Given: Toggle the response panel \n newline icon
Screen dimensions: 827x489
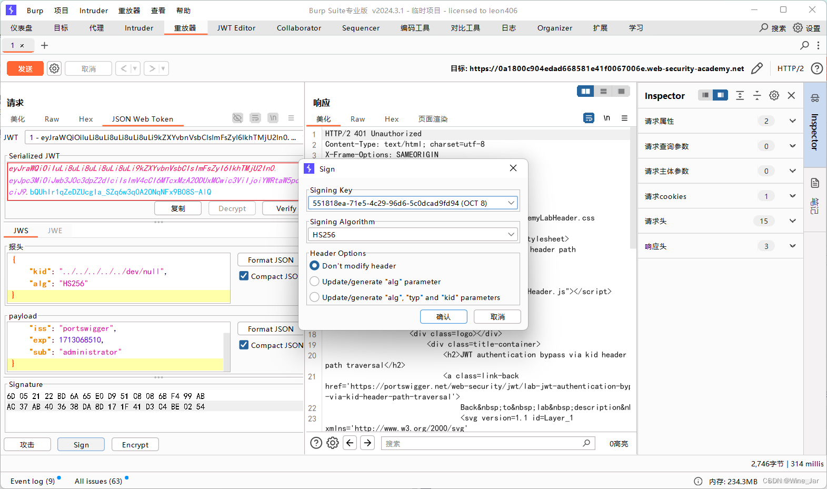Looking at the screenshot, I should 607,118.
